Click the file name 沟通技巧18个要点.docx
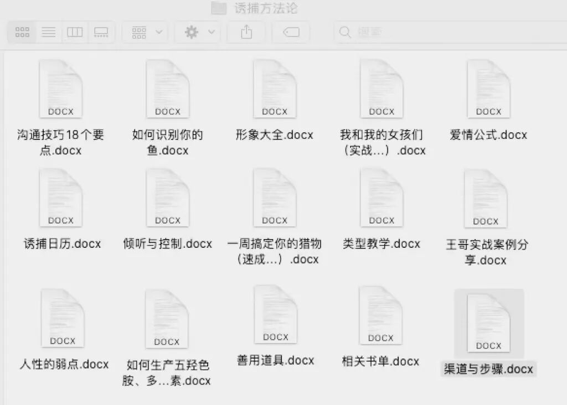This screenshot has height=405, width=567. [x=61, y=142]
